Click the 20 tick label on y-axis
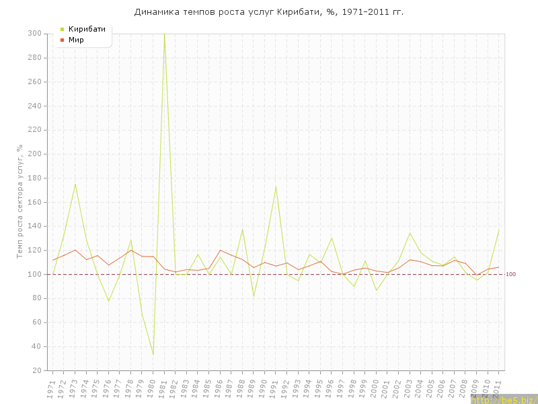The height and width of the screenshot is (404, 538). tap(36, 370)
